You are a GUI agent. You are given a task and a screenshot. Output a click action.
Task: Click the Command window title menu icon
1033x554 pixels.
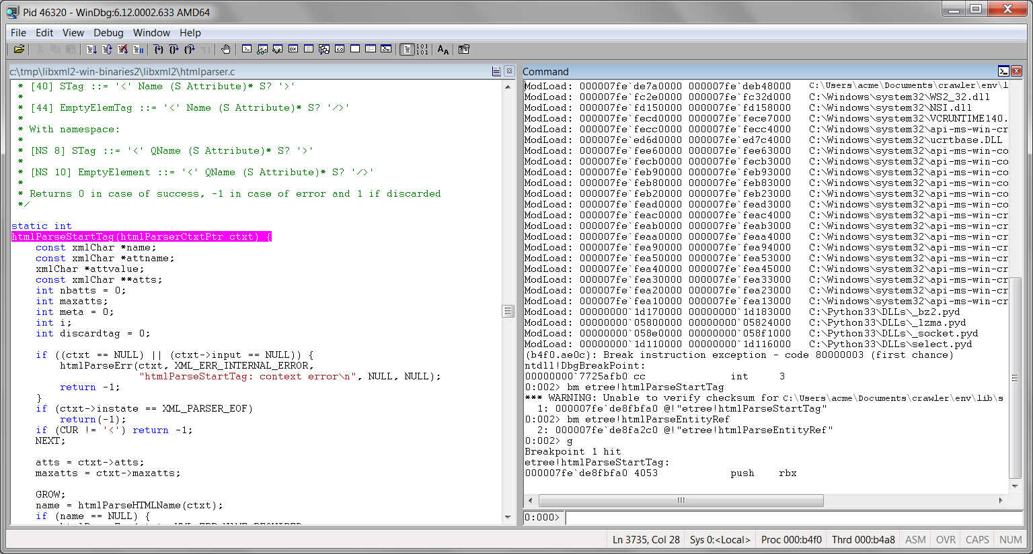(1003, 71)
